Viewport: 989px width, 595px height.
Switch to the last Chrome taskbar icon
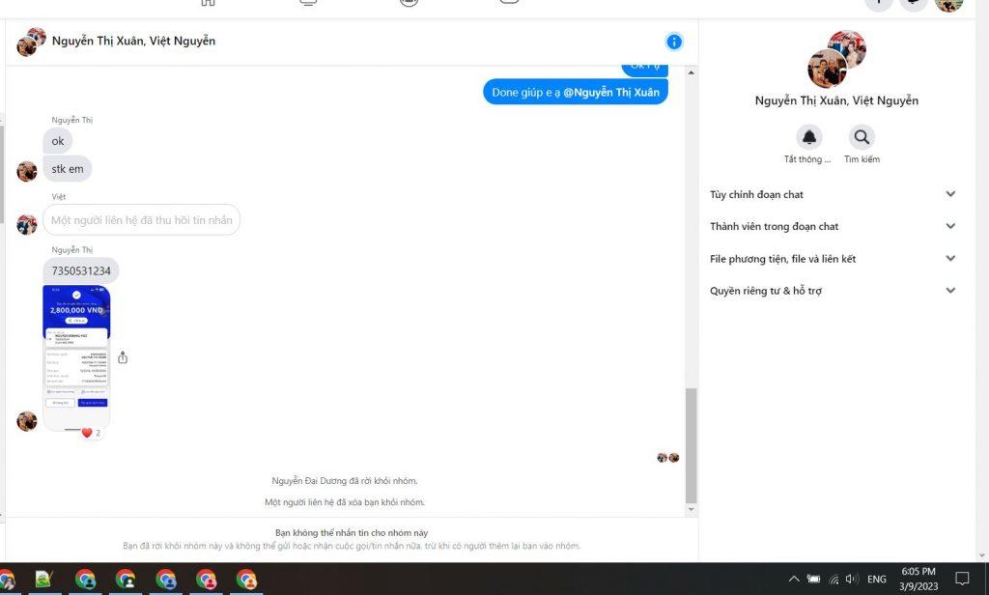[x=246, y=580]
